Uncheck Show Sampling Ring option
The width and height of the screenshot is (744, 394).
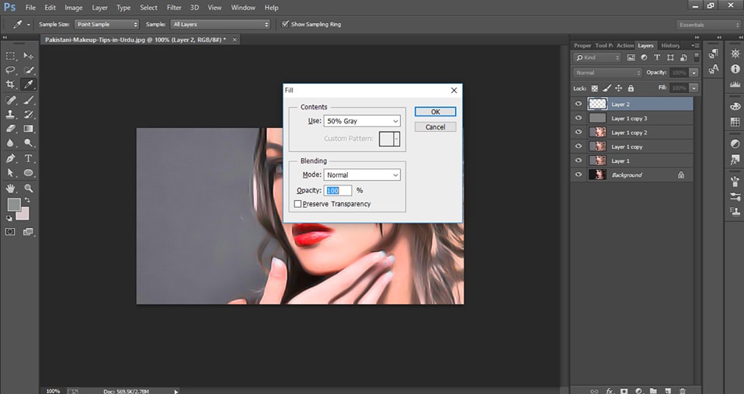(x=285, y=24)
